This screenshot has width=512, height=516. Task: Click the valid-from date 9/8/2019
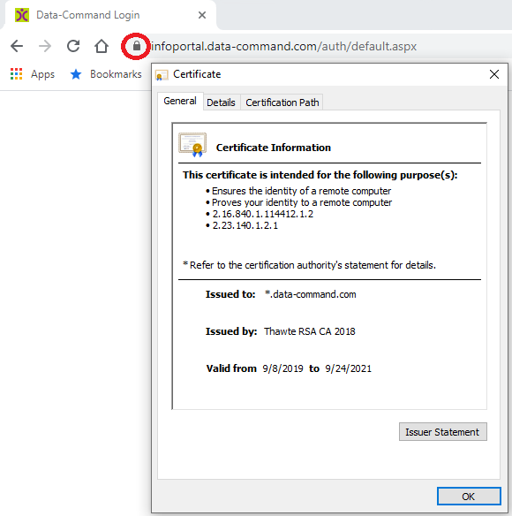pos(282,368)
